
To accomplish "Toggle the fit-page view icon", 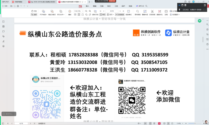I will pyautogui.click(x=83, y=14).
